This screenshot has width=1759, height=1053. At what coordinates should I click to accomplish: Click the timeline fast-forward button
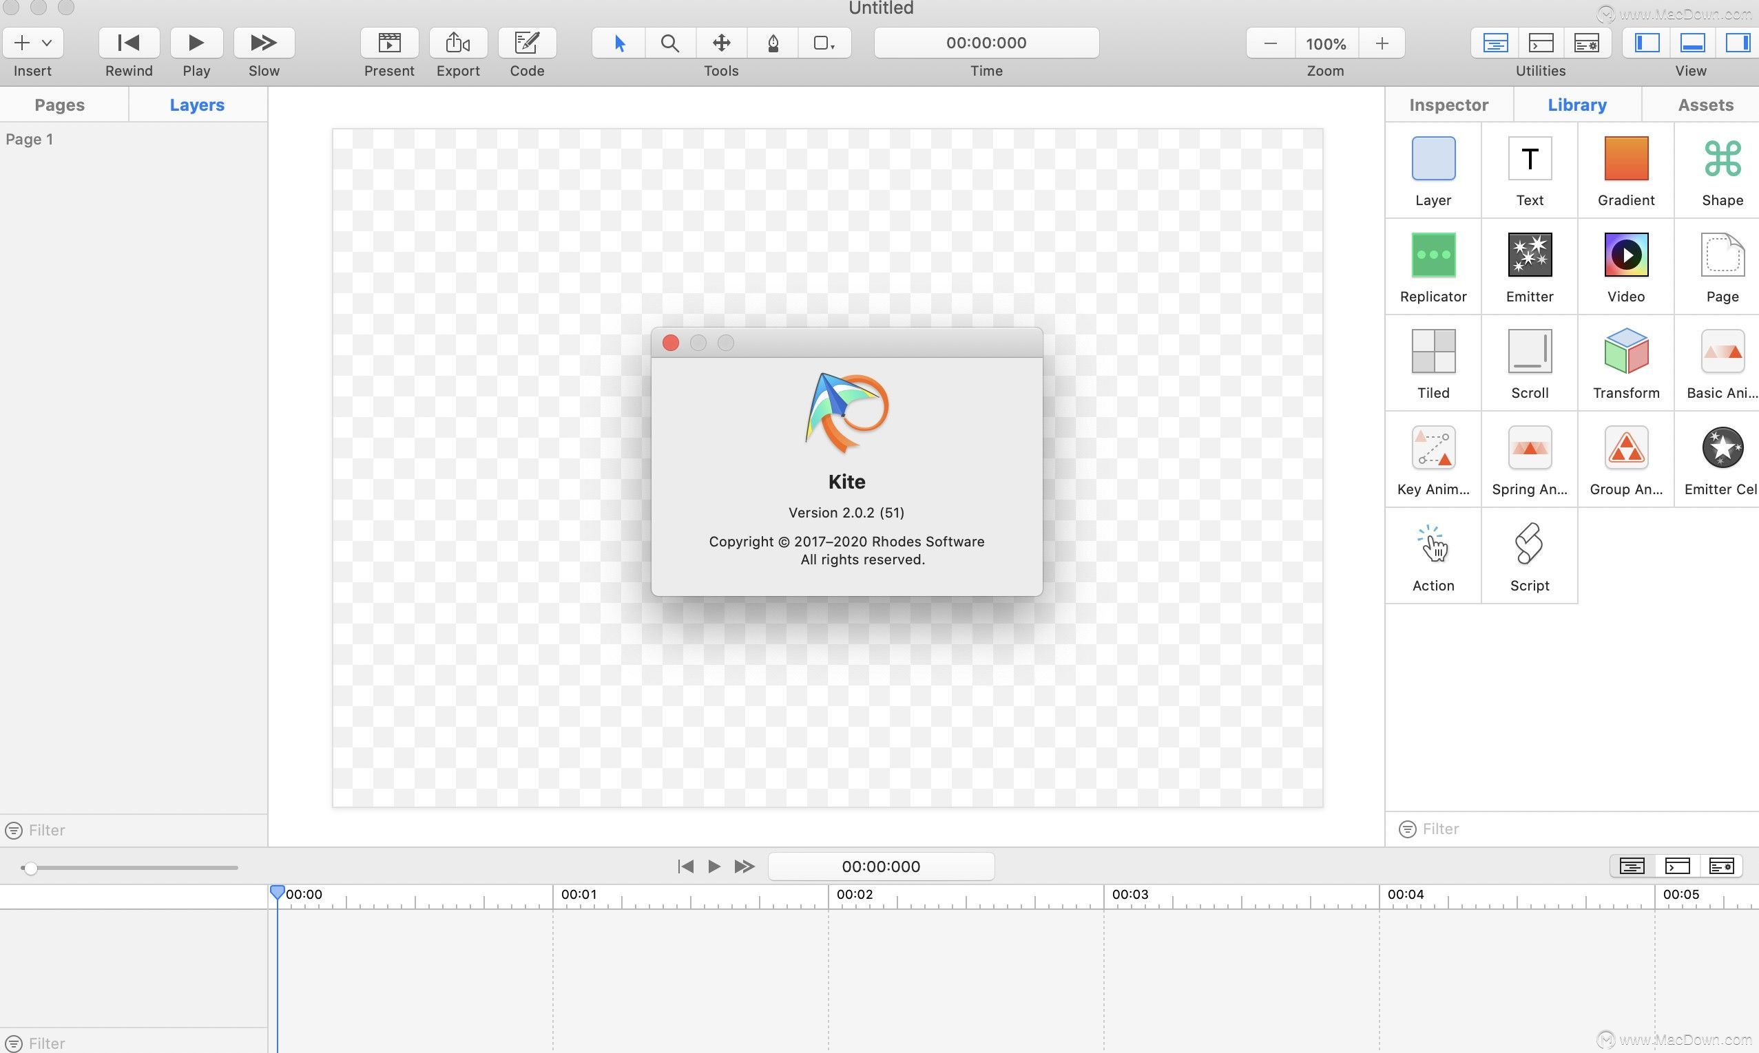(x=744, y=866)
